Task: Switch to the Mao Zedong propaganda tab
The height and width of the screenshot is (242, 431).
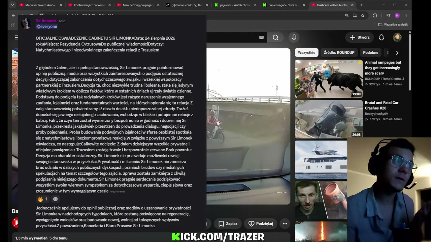Action: point(135,5)
